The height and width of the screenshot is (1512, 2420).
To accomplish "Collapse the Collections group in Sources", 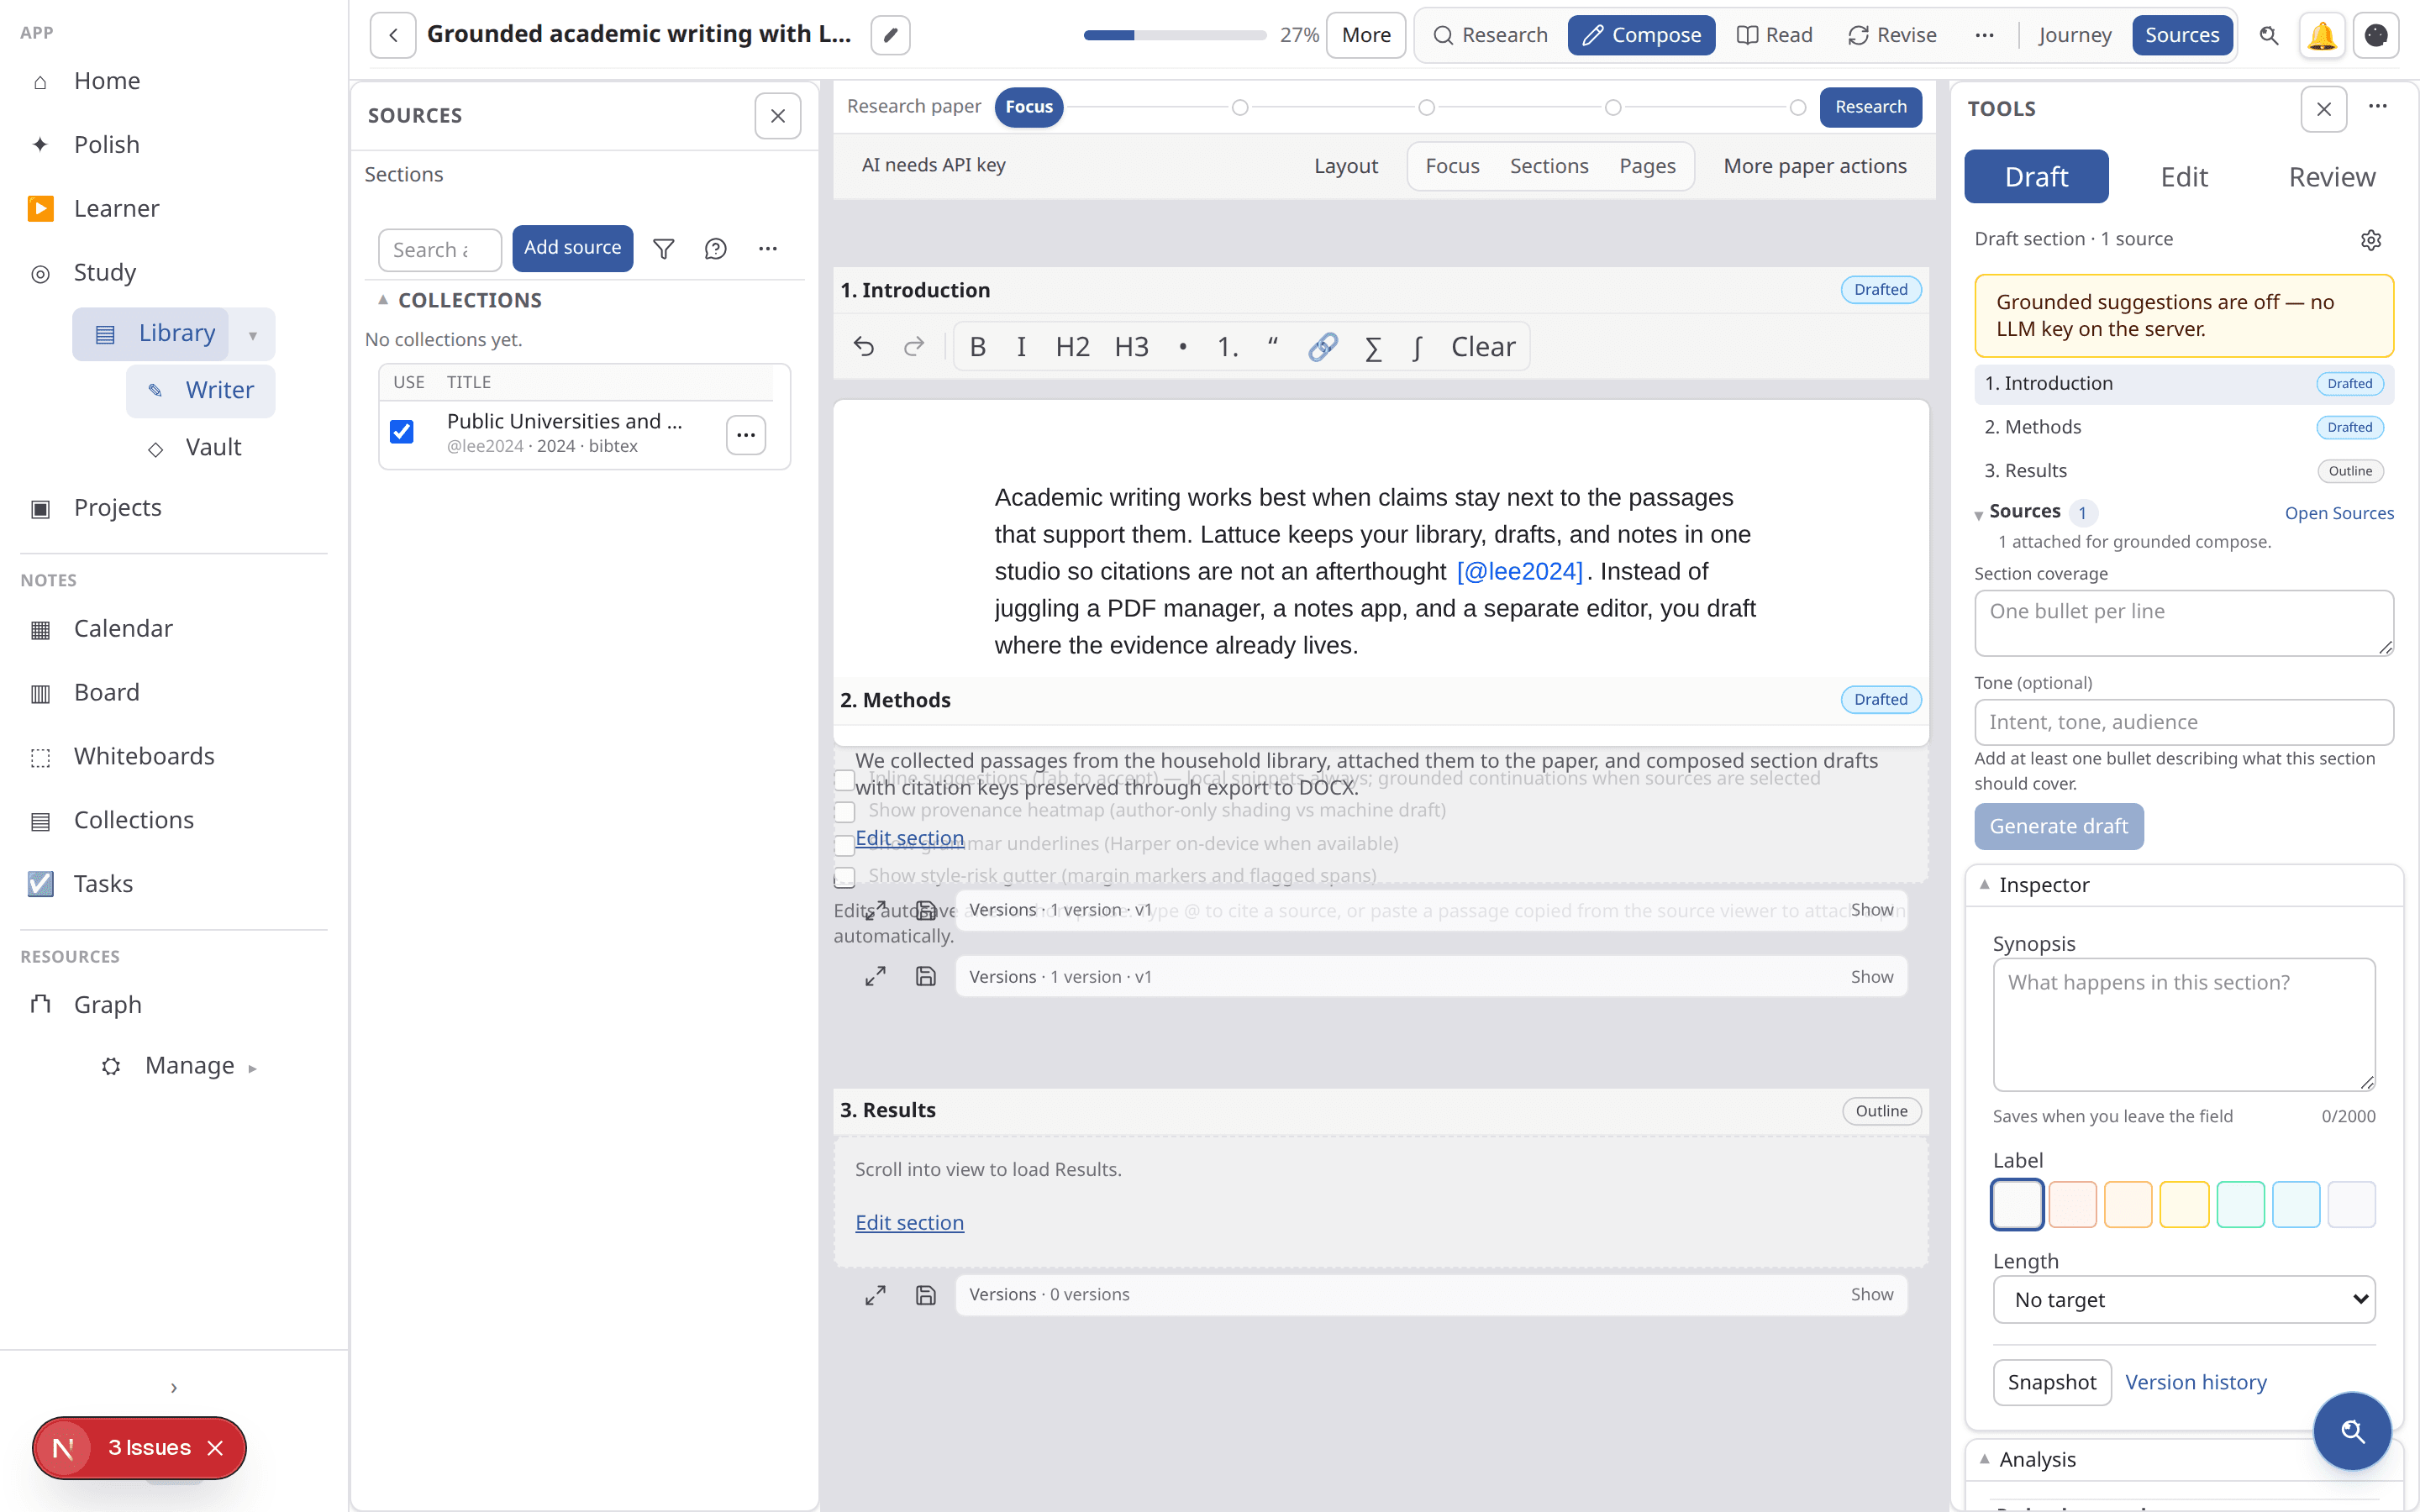I will pos(383,300).
